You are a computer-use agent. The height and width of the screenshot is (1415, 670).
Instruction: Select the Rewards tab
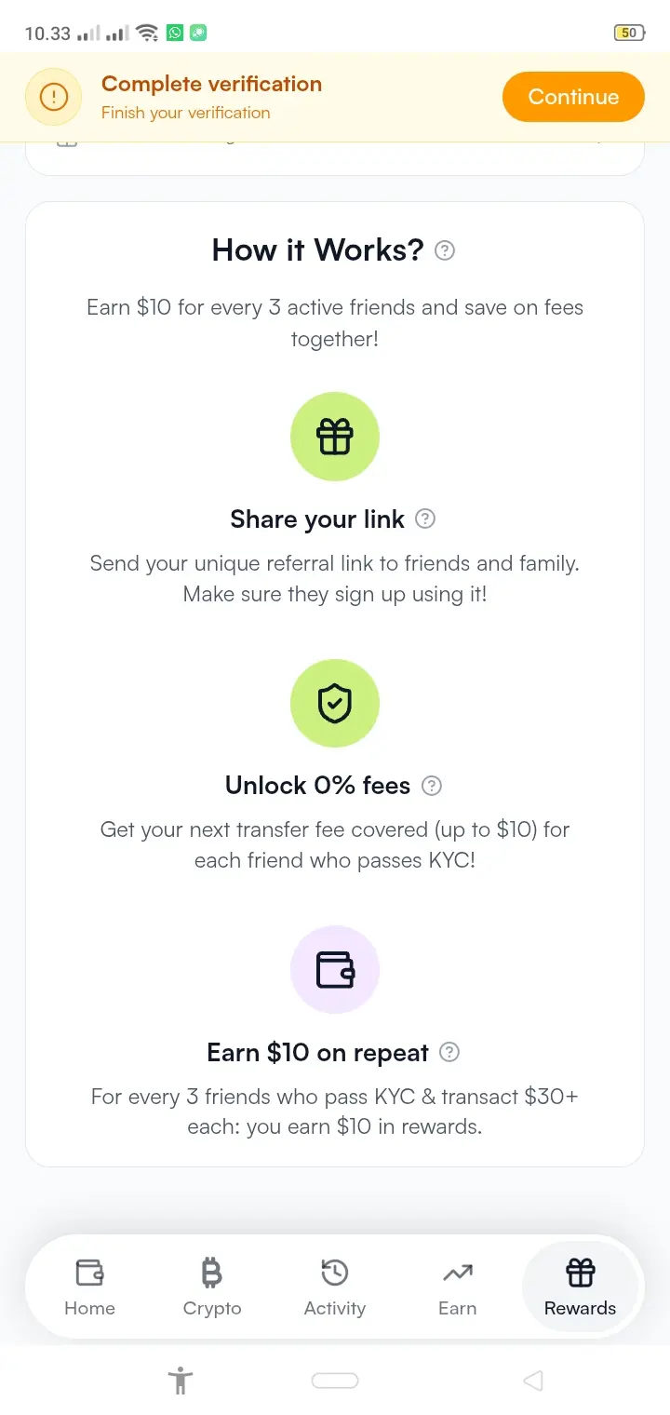tap(580, 1287)
